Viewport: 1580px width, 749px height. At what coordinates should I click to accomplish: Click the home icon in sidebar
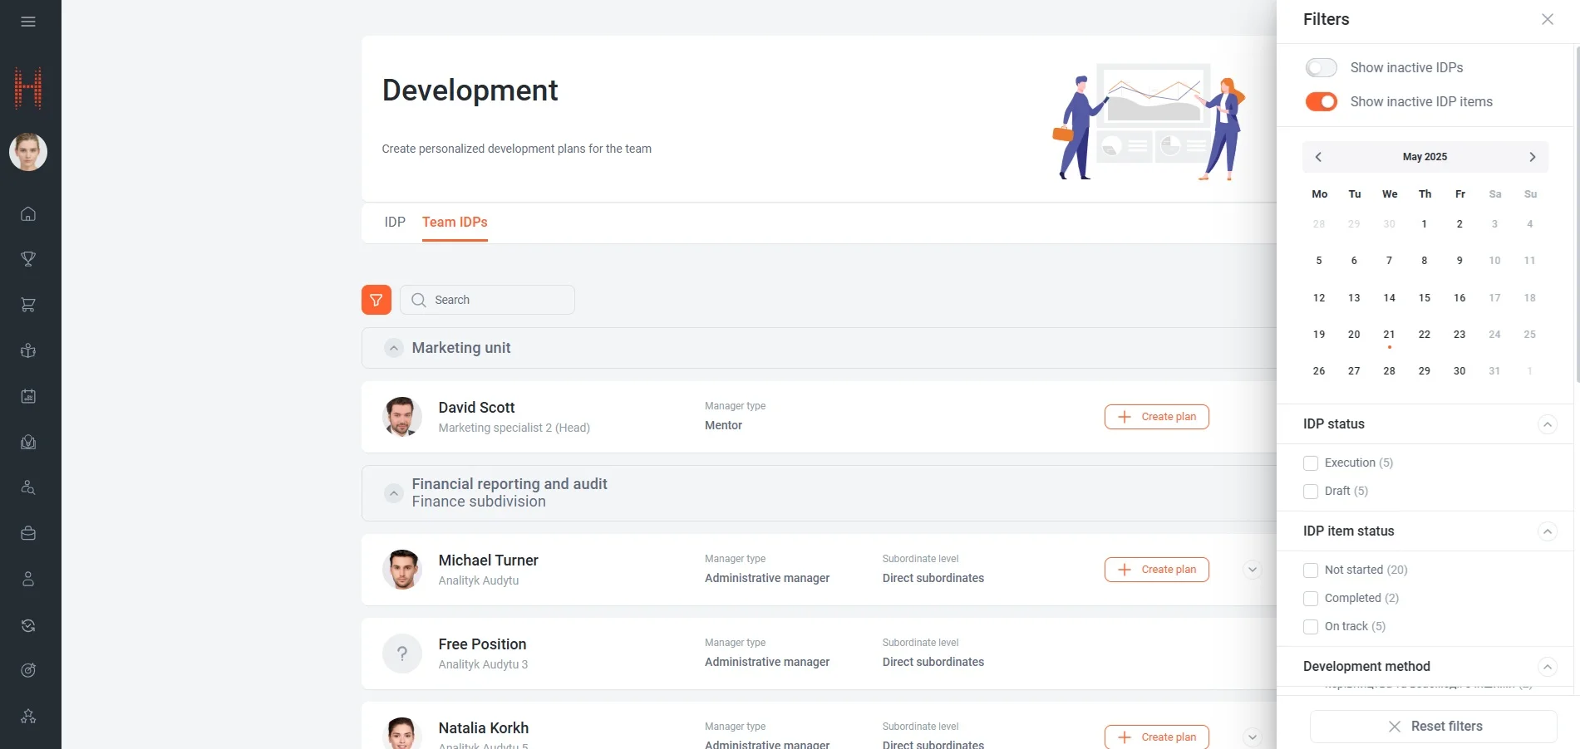[28, 214]
